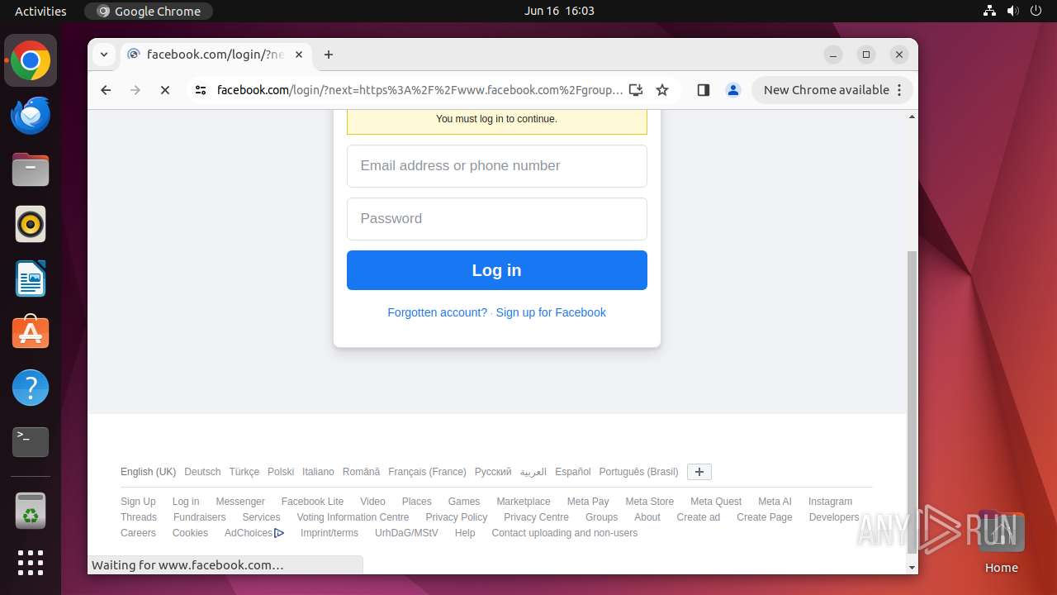Open the New Chrome available menu

tap(832, 90)
